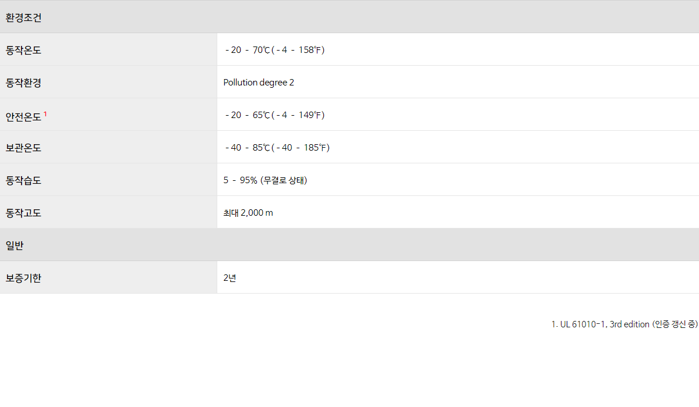Click the UL 61010-1 footnote text
699x407 pixels.
tap(624, 324)
